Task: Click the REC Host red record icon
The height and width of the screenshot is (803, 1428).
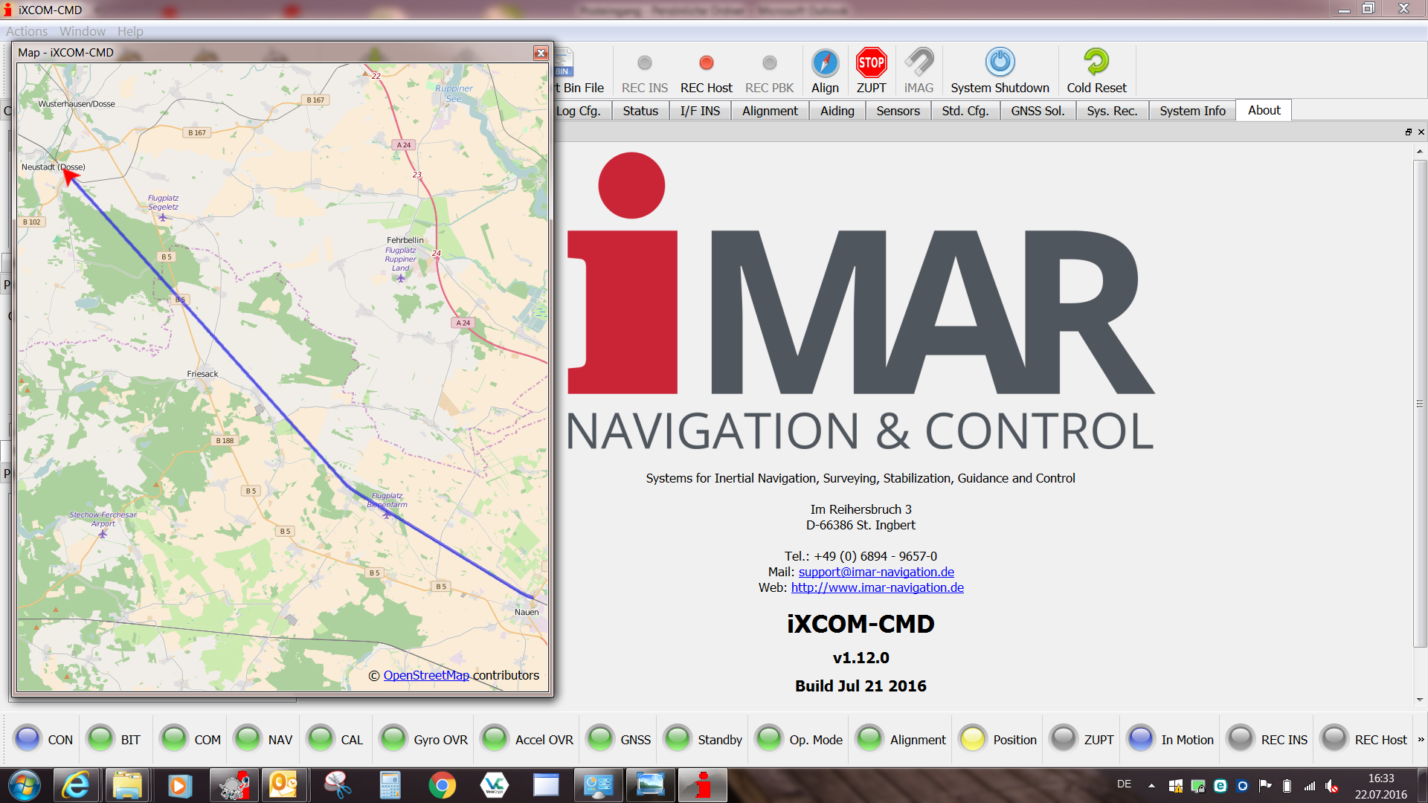Action: pyautogui.click(x=706, y=63)
